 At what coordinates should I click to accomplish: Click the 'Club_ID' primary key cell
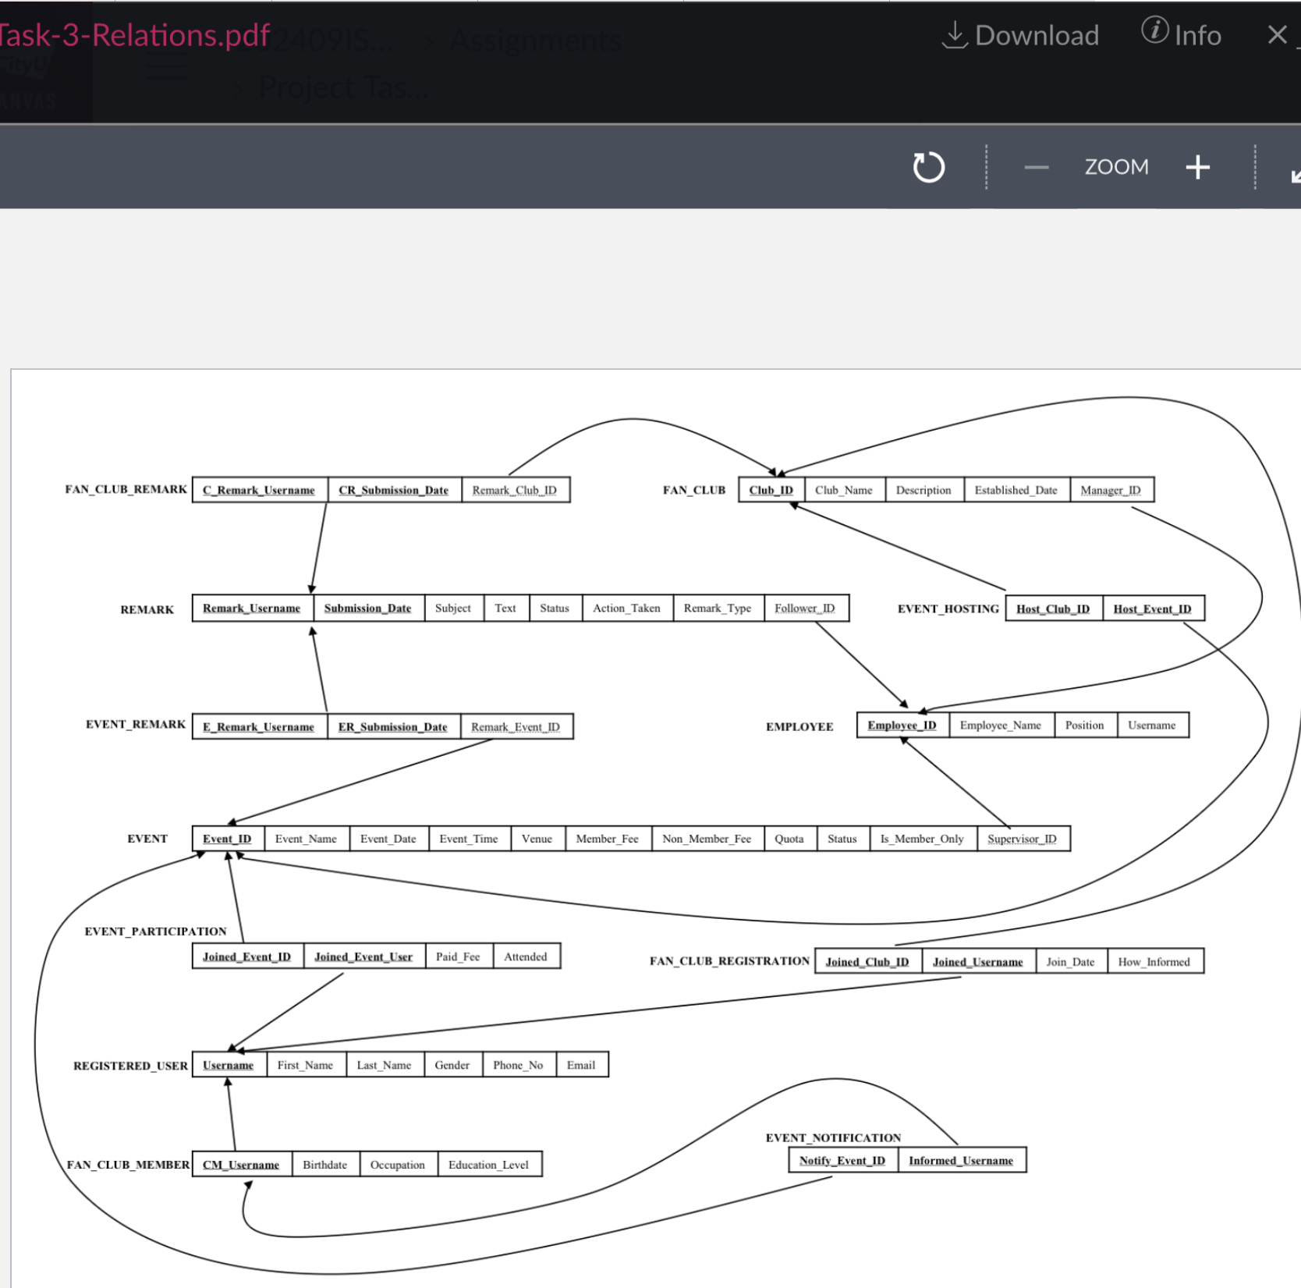point(771,490)
